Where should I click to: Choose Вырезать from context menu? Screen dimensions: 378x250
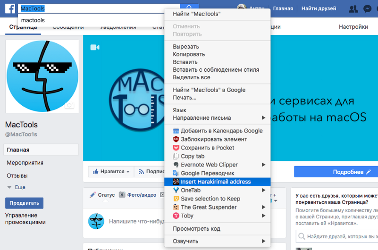tap(217, 47)
